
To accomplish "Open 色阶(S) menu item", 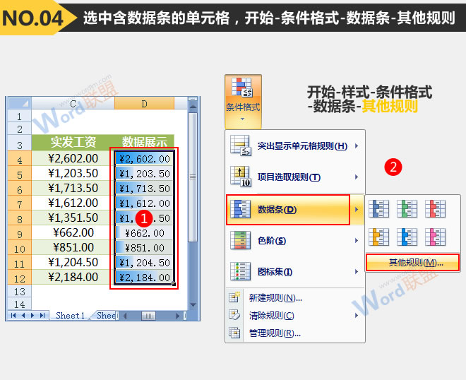I will (295, 241).
